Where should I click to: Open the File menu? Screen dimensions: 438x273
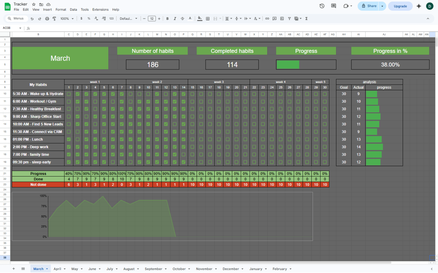[17, 10]
